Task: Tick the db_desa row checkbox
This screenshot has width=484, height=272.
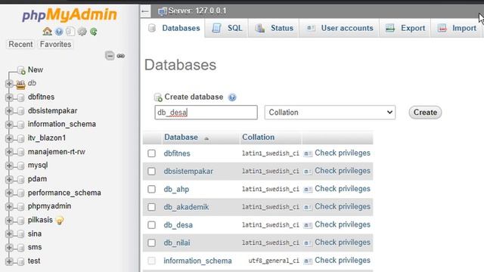Action: tap(151, 225)
